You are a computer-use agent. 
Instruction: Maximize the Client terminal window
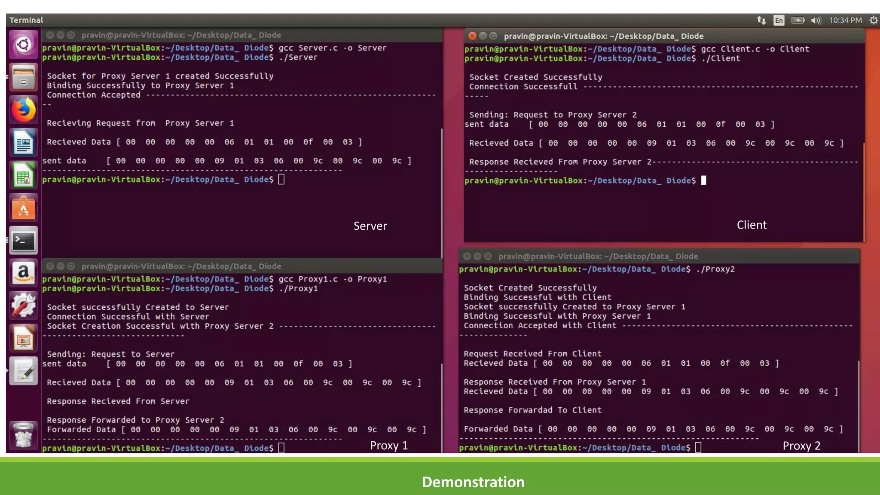[x=493, y=36]
